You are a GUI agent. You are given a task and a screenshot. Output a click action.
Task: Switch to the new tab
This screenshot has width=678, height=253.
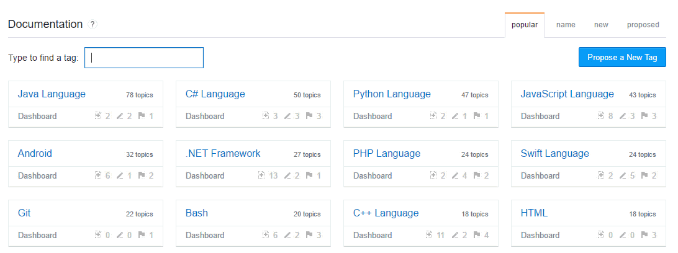coord(601,25)
